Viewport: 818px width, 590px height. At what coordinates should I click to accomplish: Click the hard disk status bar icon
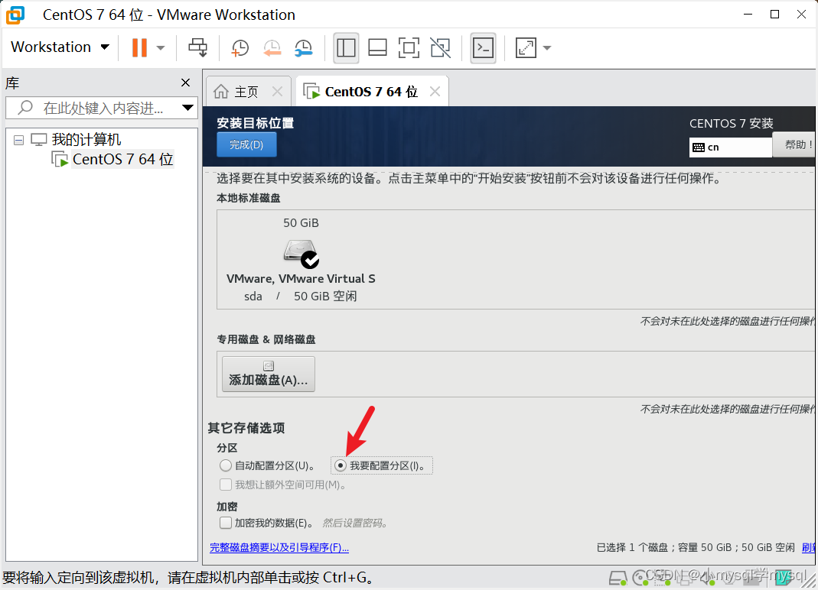[x=618, y=578]
